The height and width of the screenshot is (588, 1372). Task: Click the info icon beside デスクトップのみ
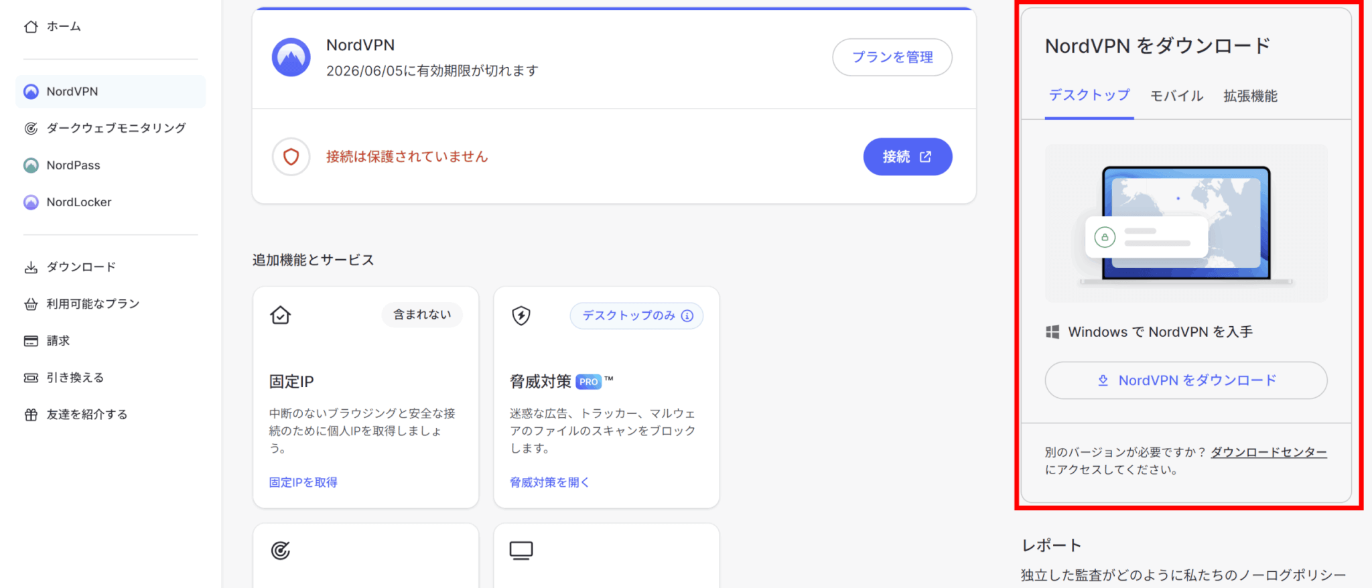[x=687, y=315]
